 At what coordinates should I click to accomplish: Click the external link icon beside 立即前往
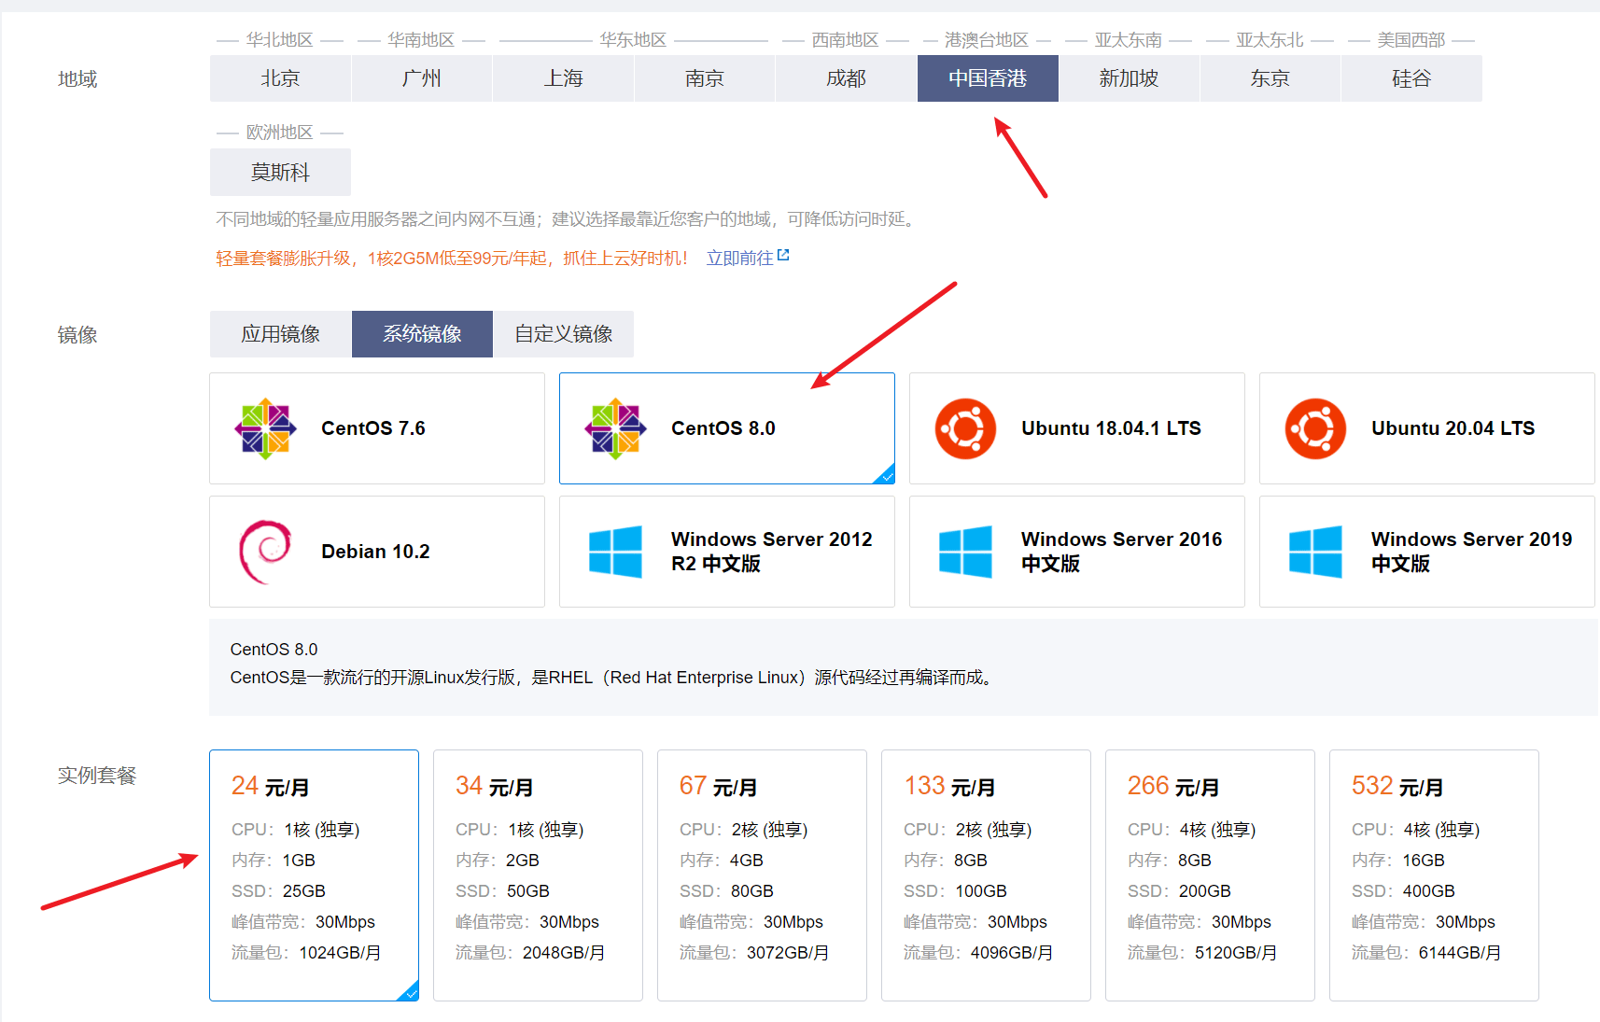point(783,255)
